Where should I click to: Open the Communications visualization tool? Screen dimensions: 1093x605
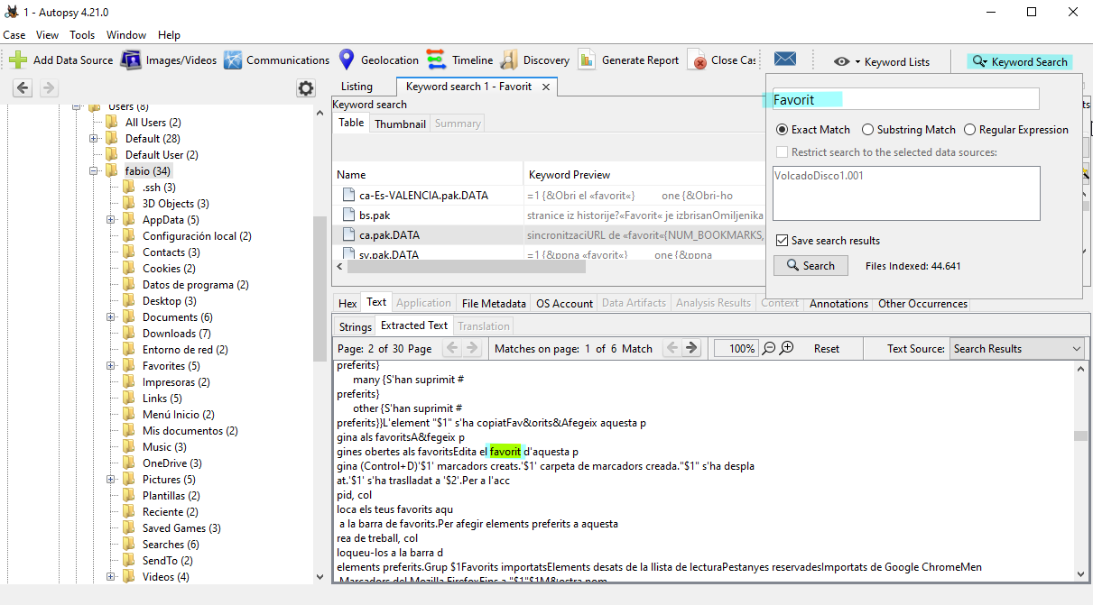[x=233, y=60]
